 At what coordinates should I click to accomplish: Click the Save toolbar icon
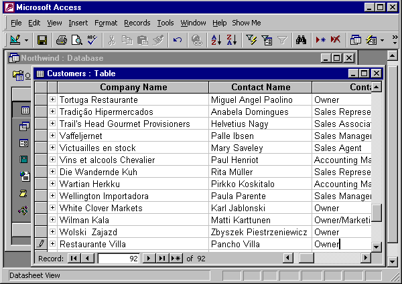coord(42,41)
